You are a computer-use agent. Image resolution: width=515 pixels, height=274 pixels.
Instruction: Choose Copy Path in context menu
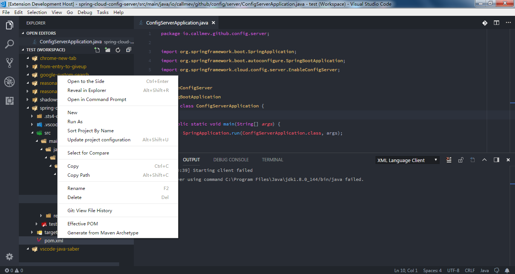pos(118,175)
